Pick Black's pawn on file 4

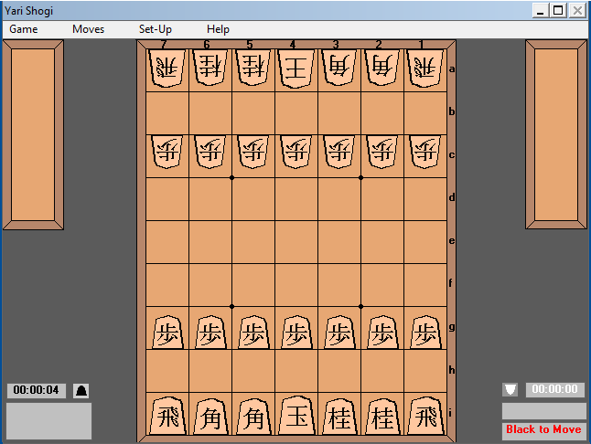click(295, 331)
